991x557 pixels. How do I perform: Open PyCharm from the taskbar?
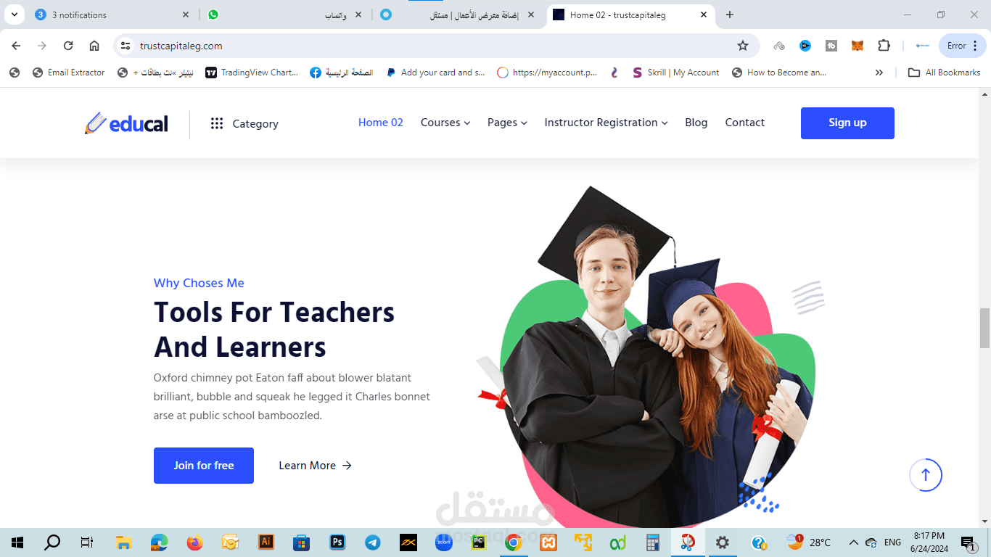pos(479,542)
